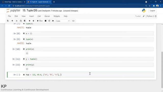
Task: Move selected cell down arrow
Action: 33,21
